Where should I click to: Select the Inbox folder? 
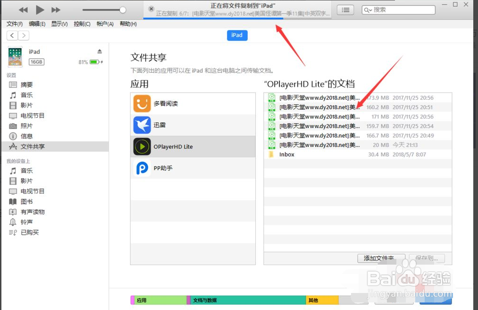tap(358, 155)
